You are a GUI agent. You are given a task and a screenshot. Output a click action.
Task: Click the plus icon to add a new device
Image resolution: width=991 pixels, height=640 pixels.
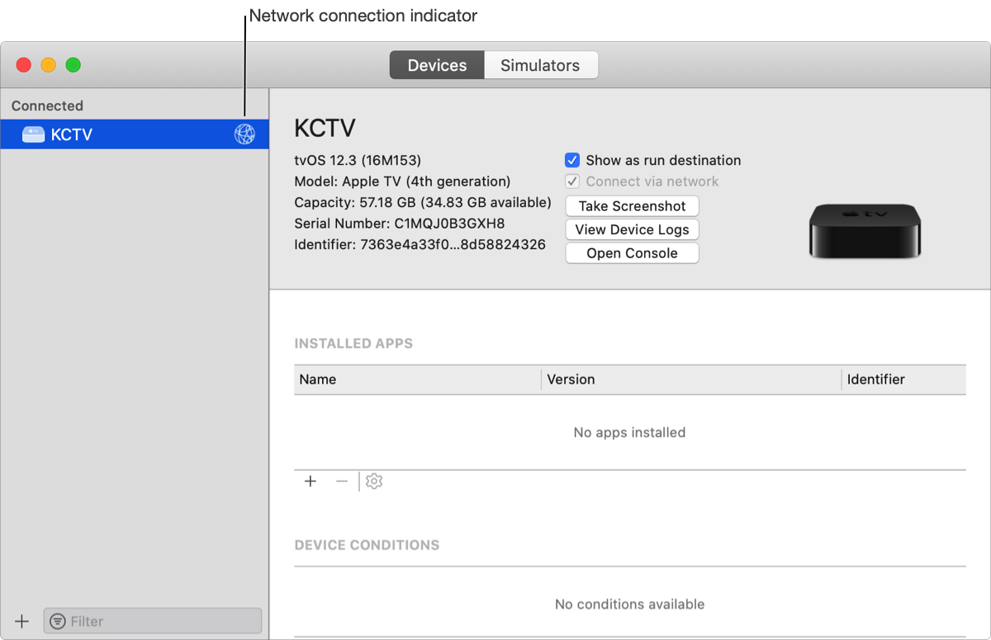(x=21, y=620)
